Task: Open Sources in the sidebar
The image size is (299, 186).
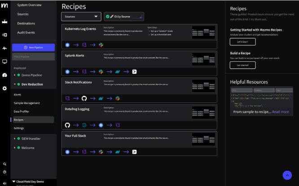Action: click(x=23, y=14)
